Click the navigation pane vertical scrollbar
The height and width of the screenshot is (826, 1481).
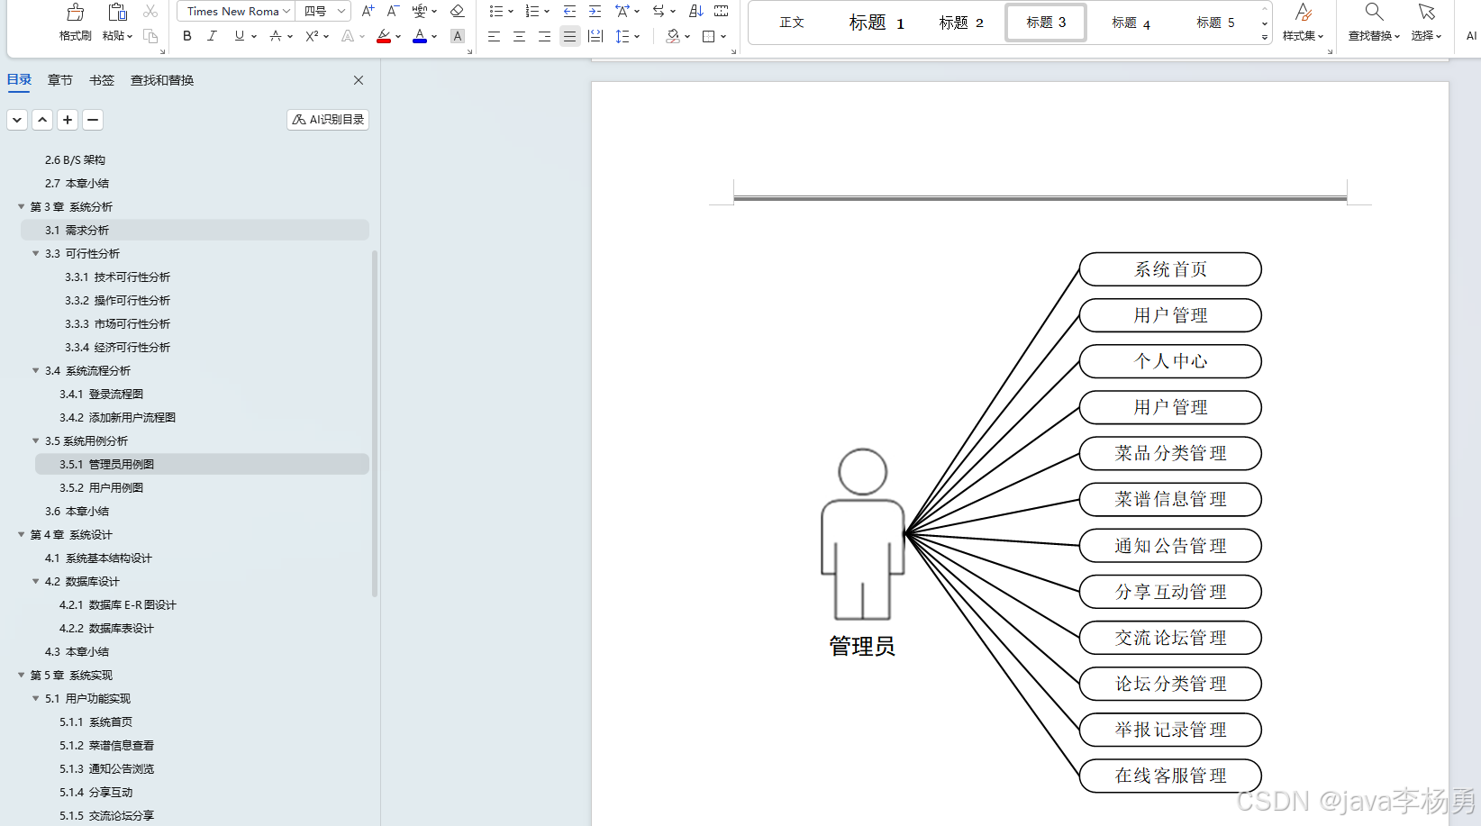tap(375, 423)
